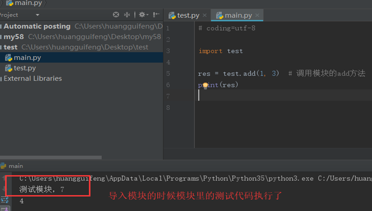Expand the External Libraries node
This screenshot has width=372, height=211.
click(x=31, y=78)
